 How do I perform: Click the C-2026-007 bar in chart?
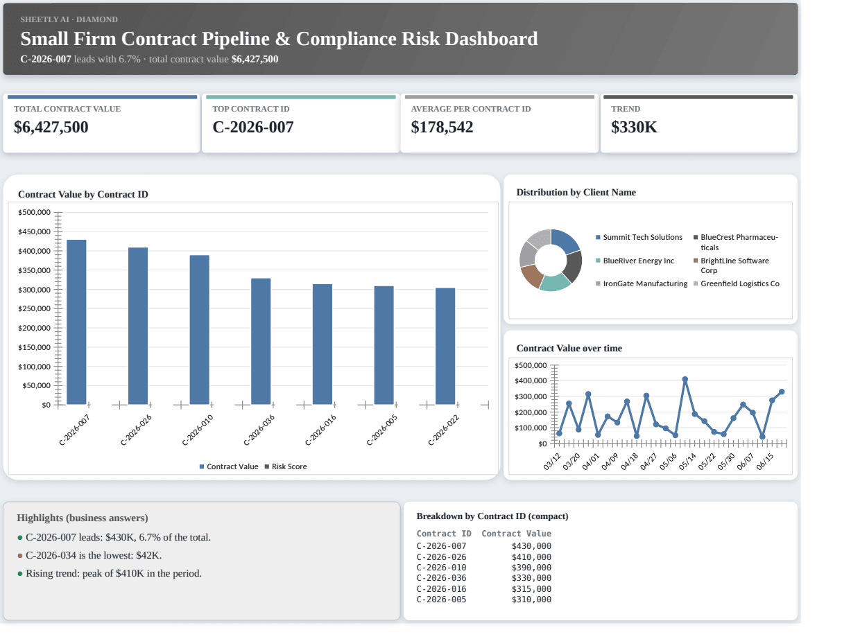pos(76,322)
